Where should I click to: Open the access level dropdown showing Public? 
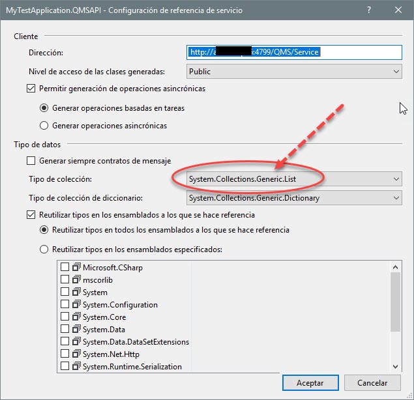(x=294, y=72)
